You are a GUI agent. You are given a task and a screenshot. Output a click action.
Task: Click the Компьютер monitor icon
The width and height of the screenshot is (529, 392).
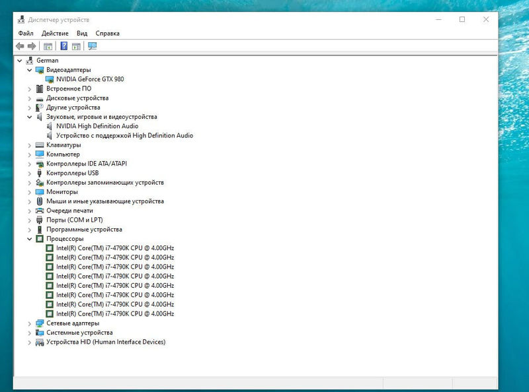40,154
